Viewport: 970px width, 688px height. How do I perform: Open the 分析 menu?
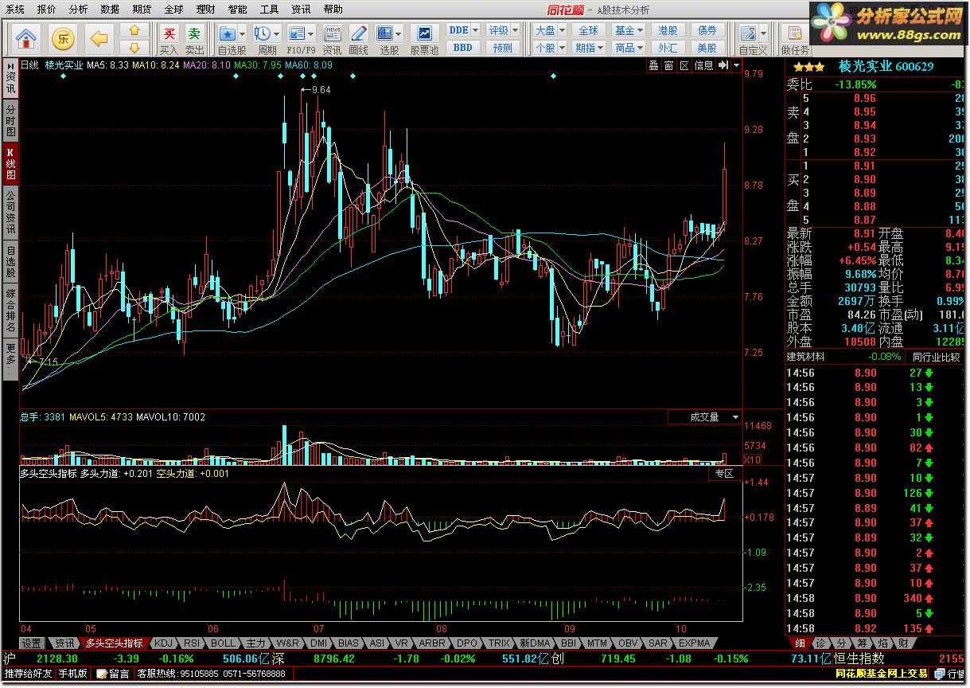click(x=79, y=9)
